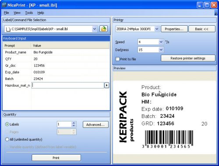Click the toolbar options chevron at menu bar end
Viewport: 219px width, 166px height.
[x=216, y=14]
